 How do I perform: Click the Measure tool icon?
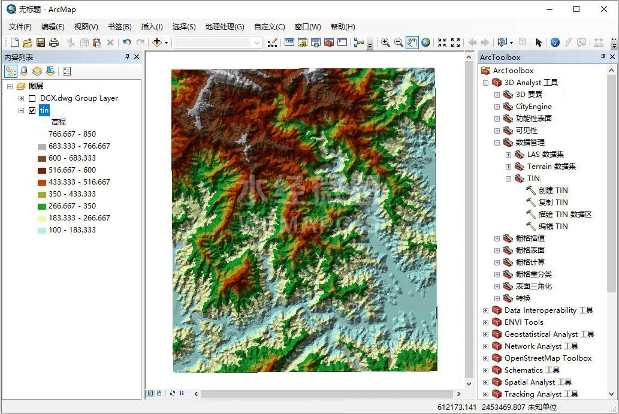[x=599, y=42]
